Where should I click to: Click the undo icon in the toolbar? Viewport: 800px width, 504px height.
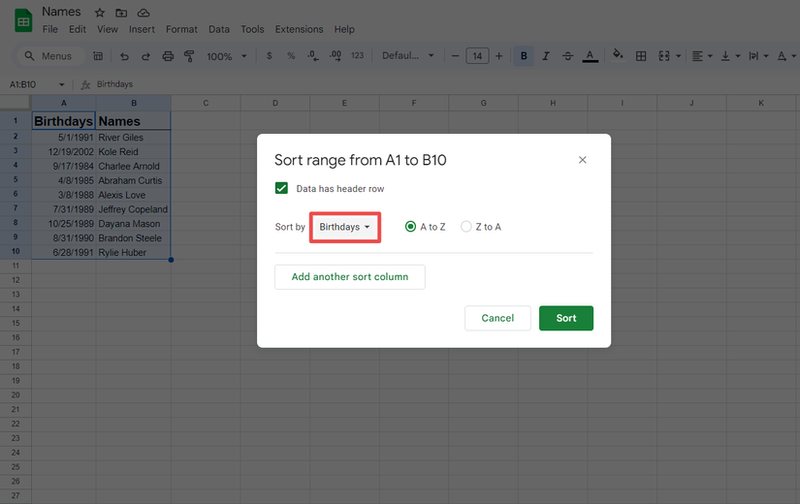(x=124, y=56)
